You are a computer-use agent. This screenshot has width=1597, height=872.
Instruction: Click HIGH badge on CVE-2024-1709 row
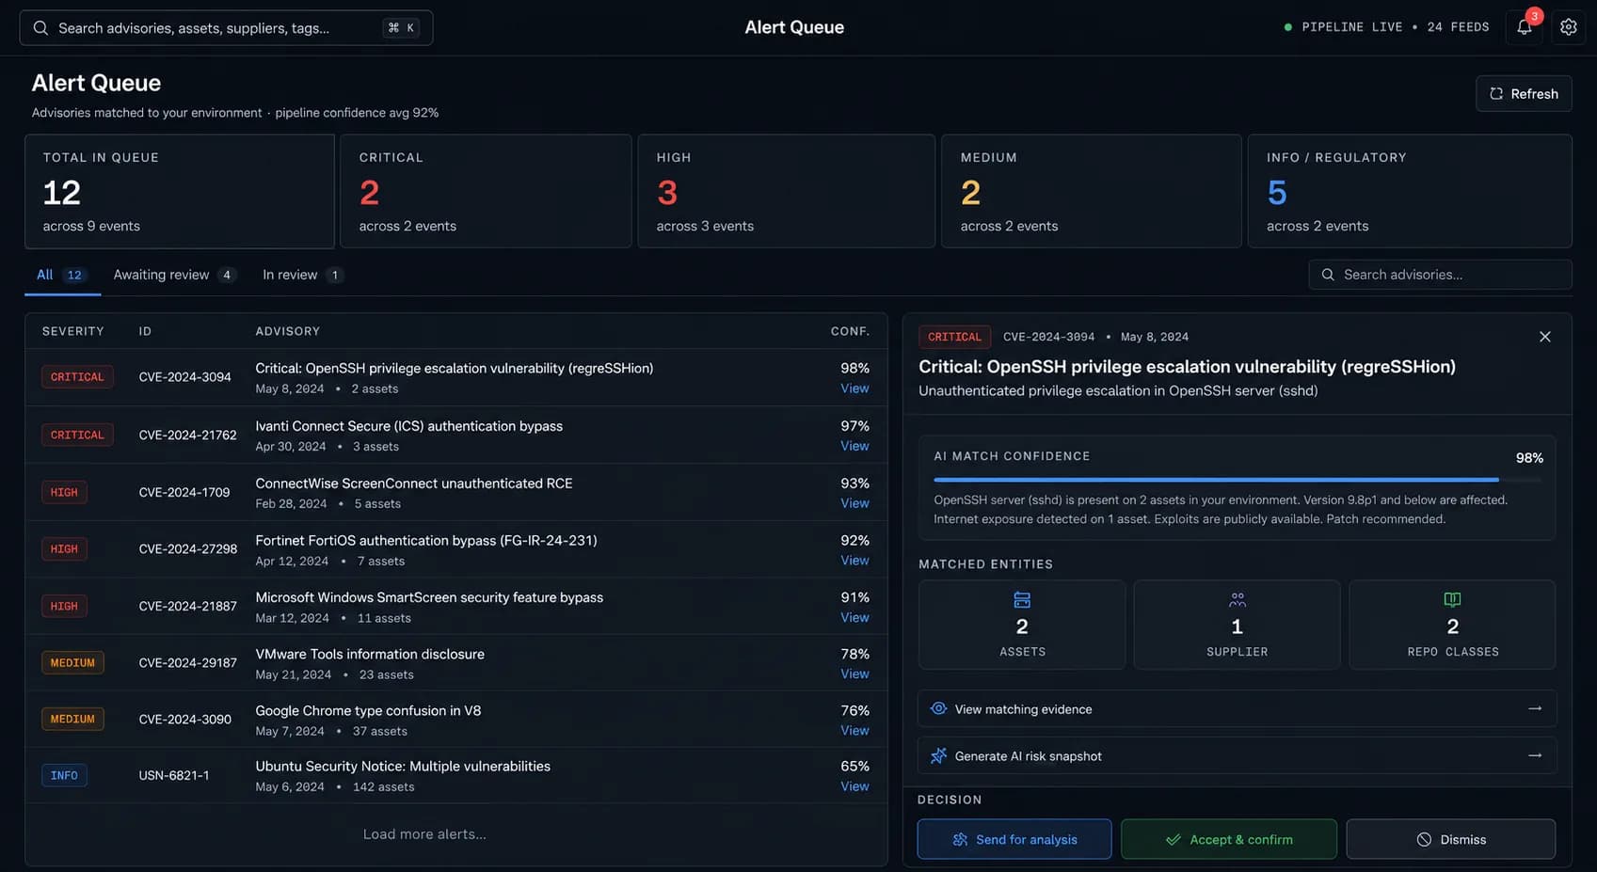(64, 492)
